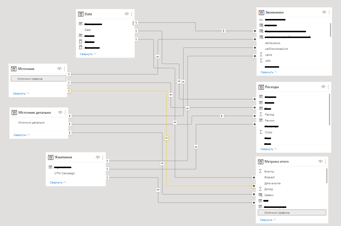Viewport: 341px width, 226px height.
Task: Collapse the Звонкиnew table with Свернуть
Action: click(269, 72)
